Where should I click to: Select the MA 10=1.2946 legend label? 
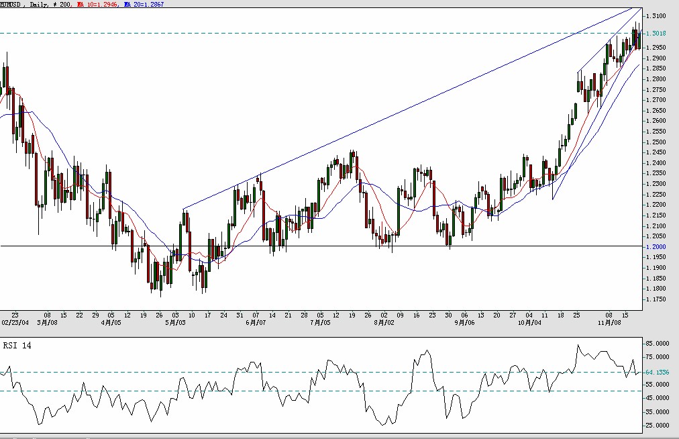click(97, 4)
